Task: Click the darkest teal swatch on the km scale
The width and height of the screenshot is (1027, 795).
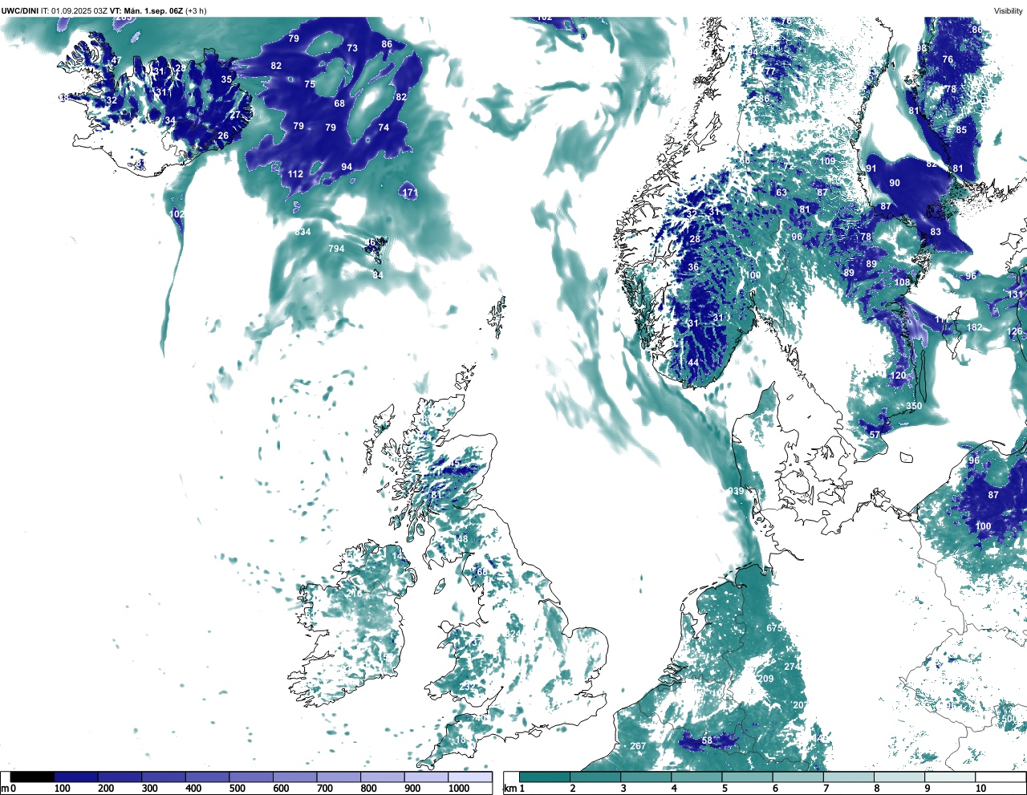Action: coord(545,777)
